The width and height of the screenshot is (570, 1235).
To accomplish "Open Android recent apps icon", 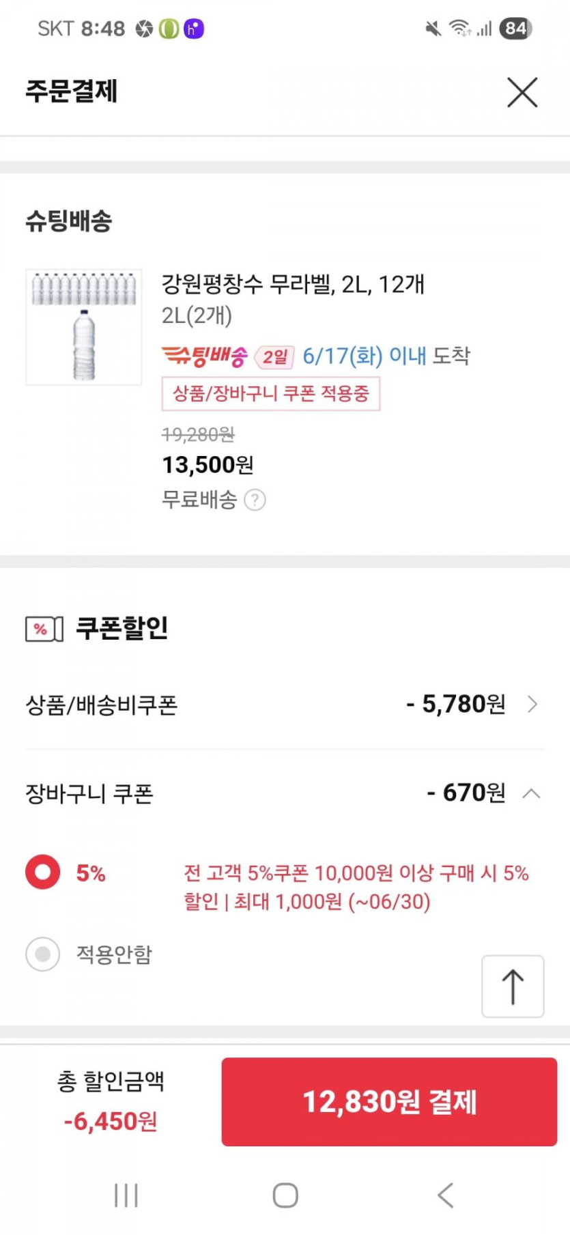I will click(126, 1195).
